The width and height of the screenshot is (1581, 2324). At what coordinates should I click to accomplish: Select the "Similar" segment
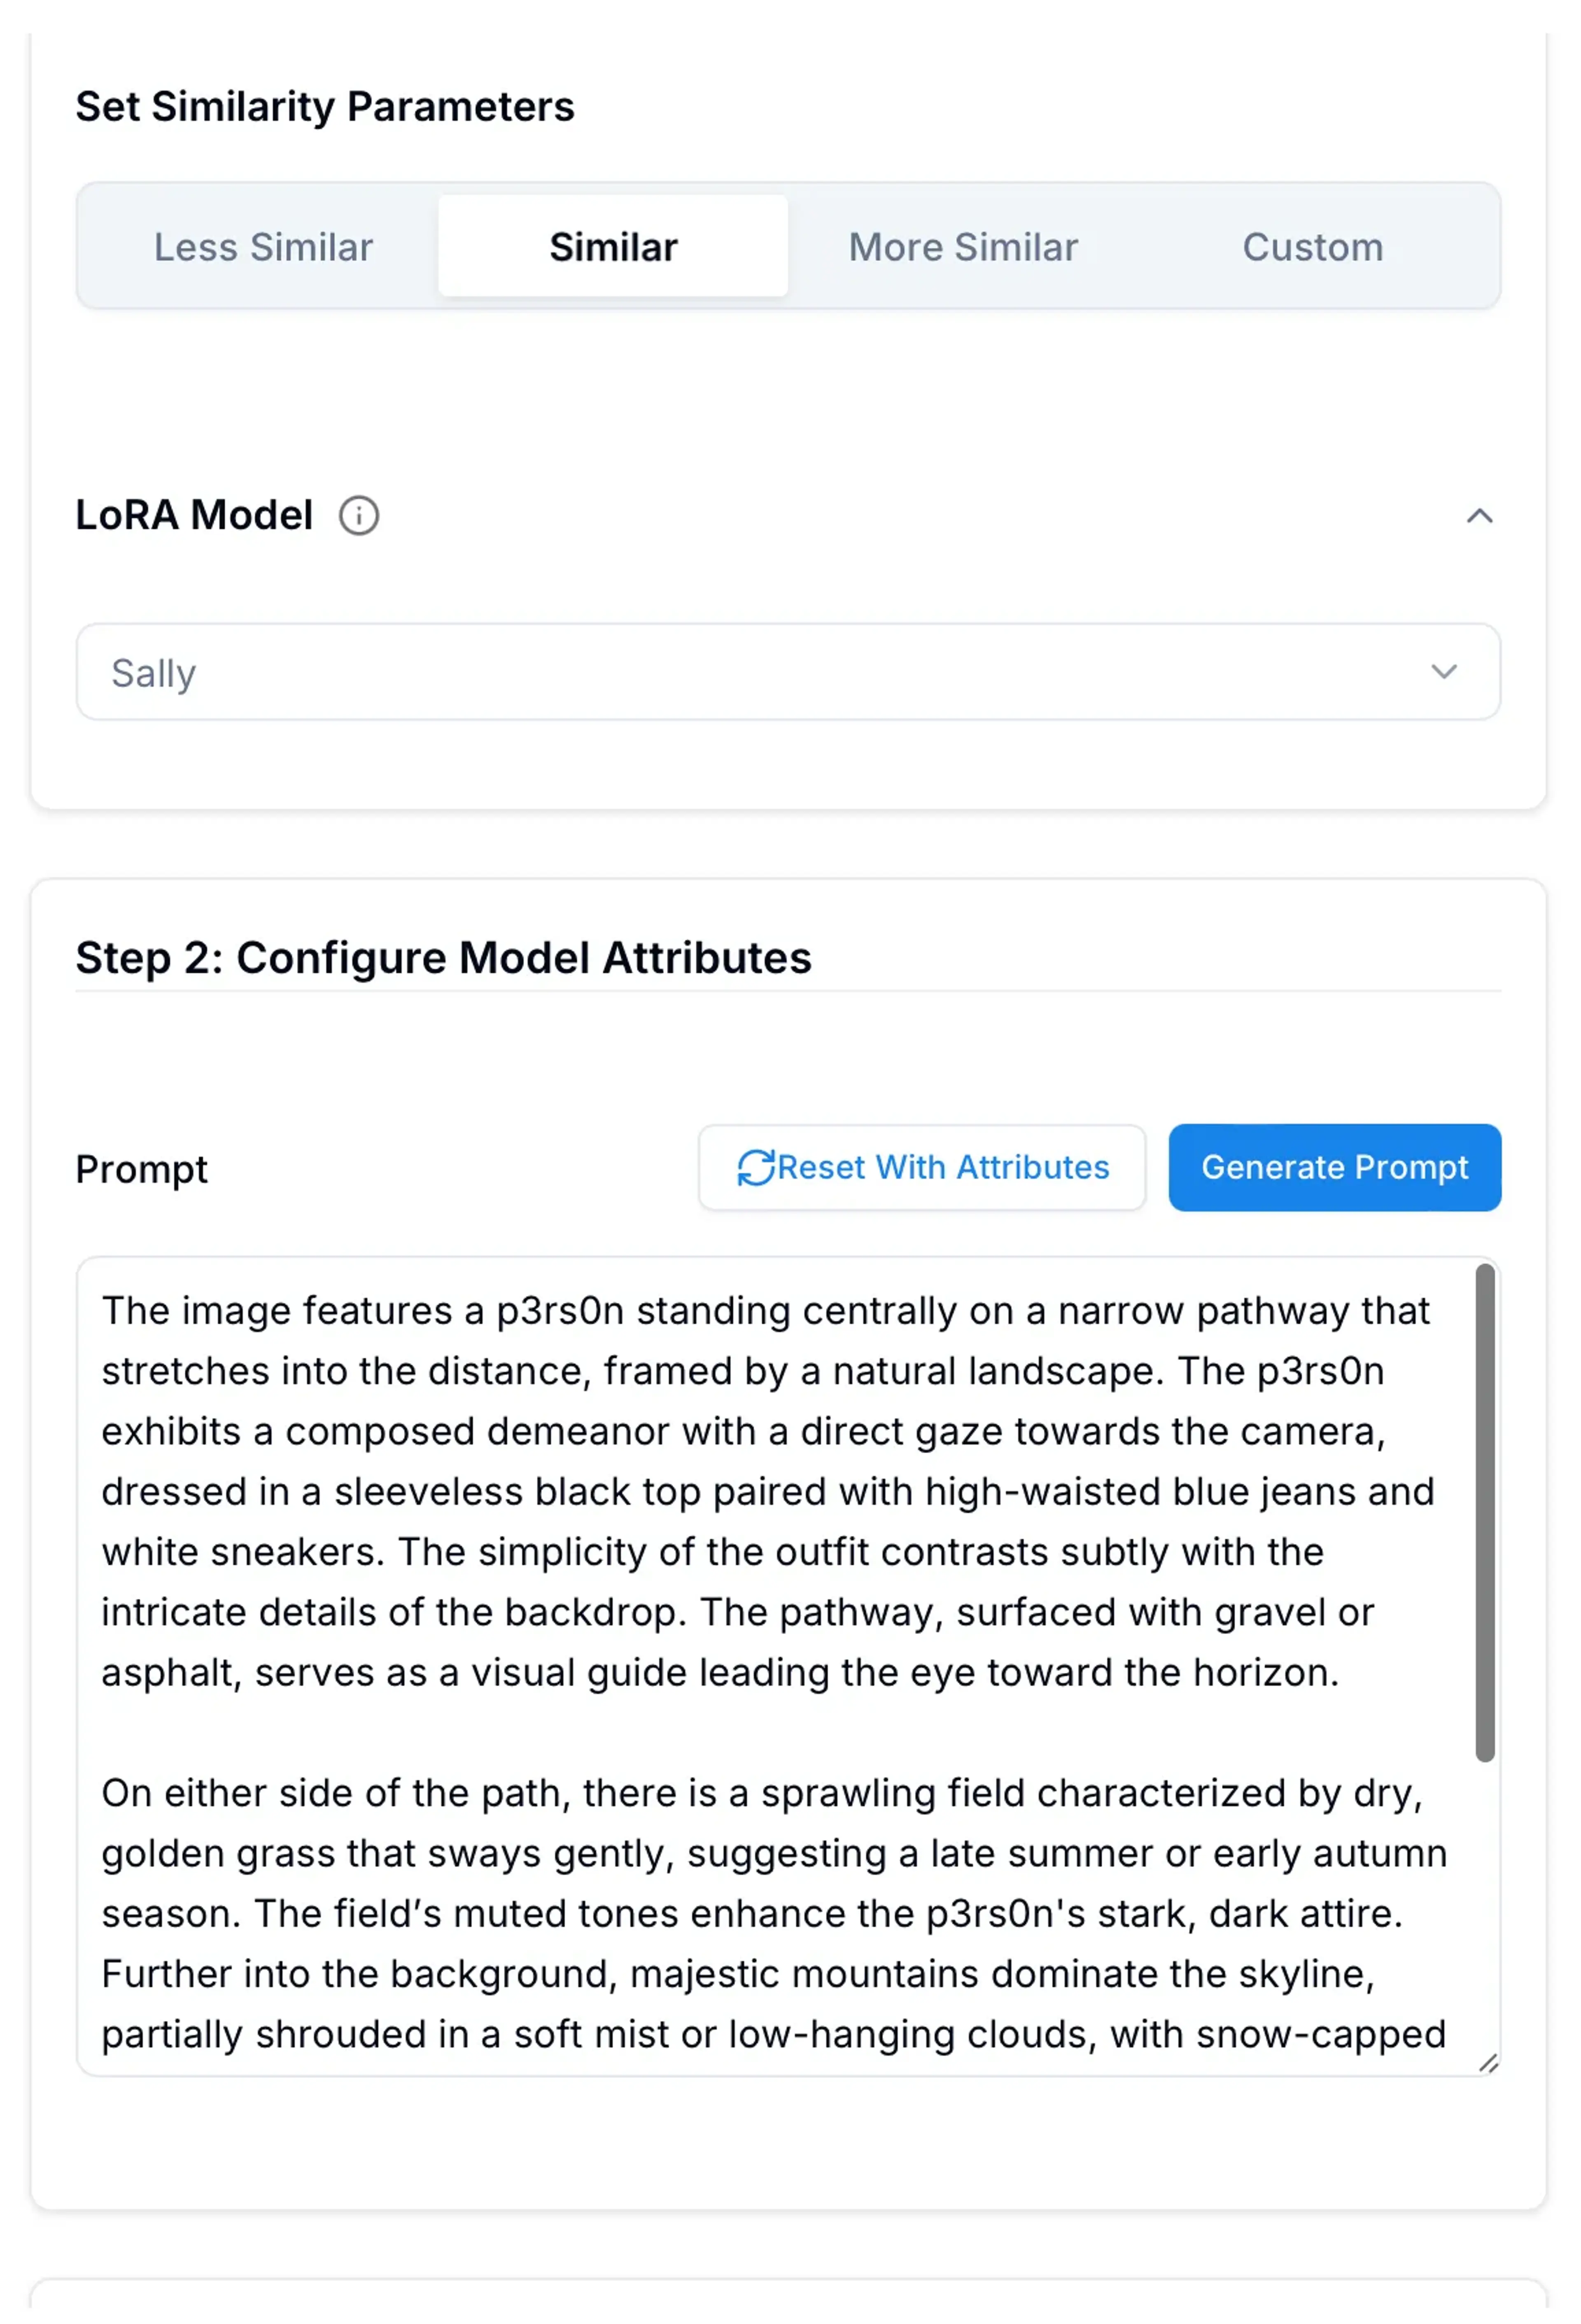click(612, 246)
